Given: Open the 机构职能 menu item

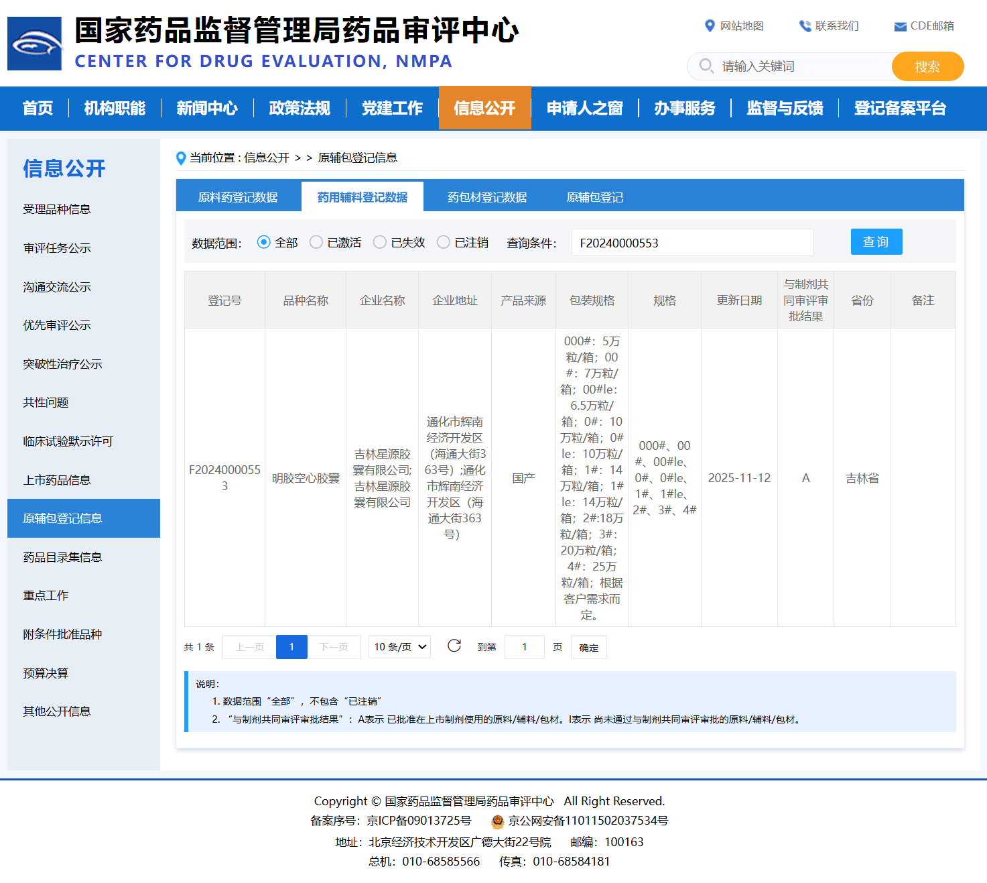Looking at the screenshot, I should tap(115, 108).
